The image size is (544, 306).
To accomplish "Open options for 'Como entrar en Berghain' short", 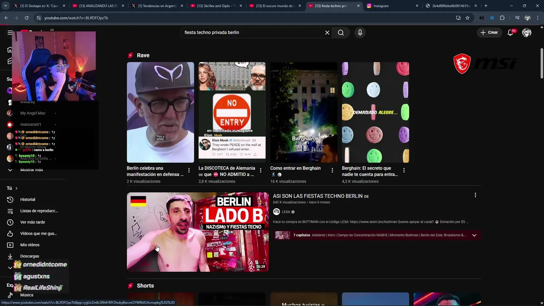I will tap(332, 170).
